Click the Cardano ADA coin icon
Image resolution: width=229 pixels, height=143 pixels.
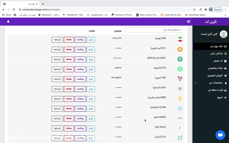pos(180,89)
